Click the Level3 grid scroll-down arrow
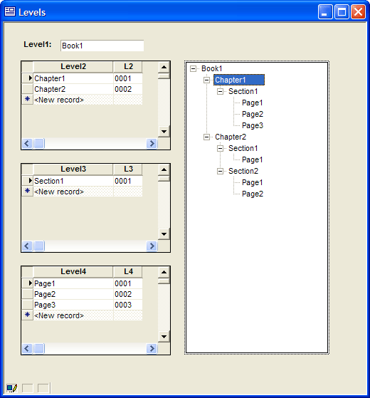370x398 pixels. coord(164,234)
